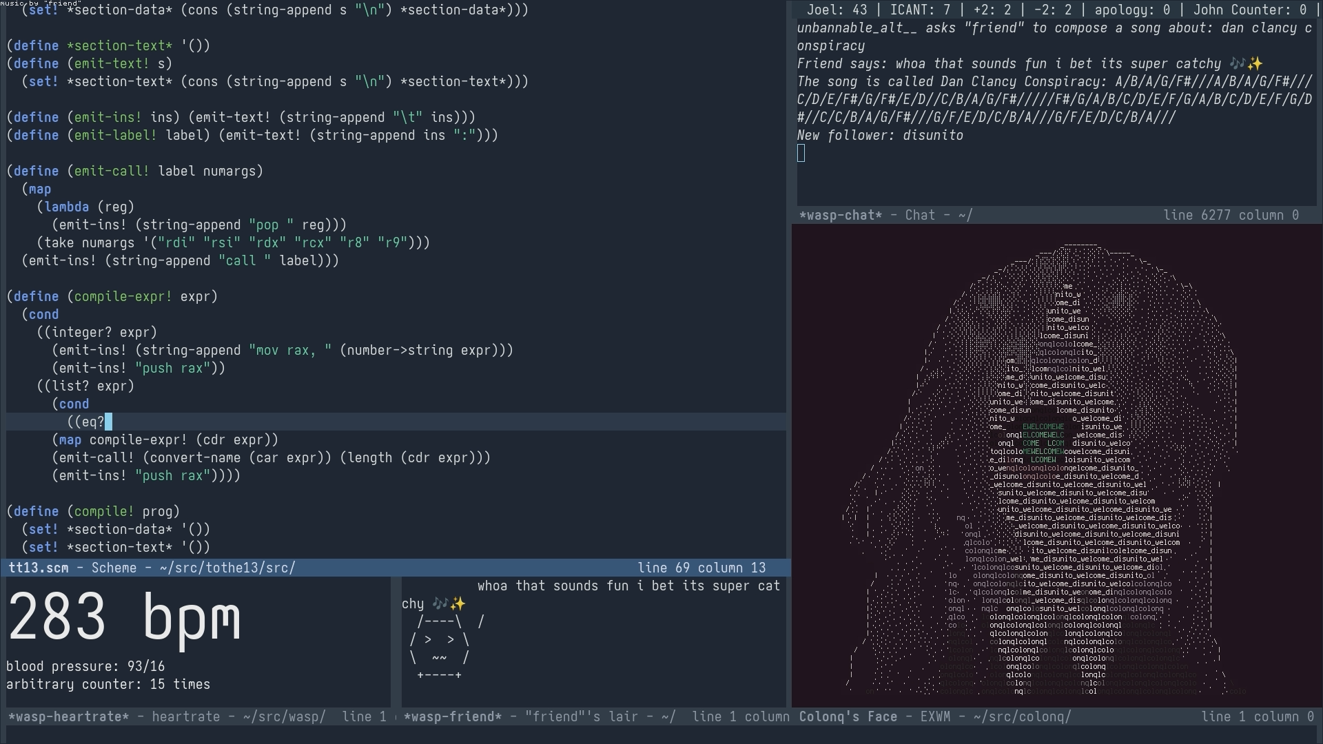
Task: Click the empty cursor box in chat
Action: (801, 153)
